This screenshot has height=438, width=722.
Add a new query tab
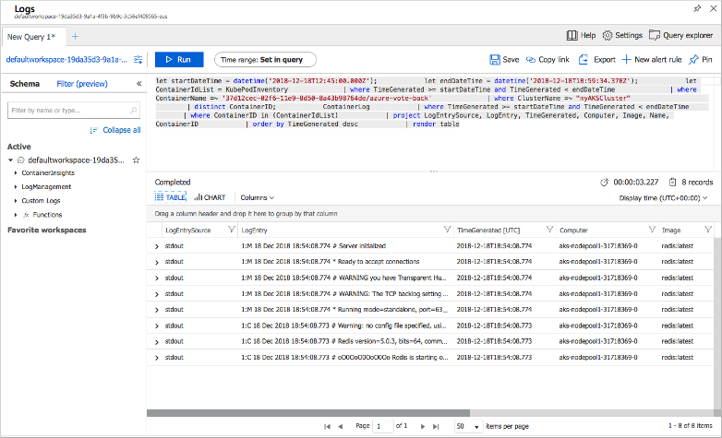point(76,36)
